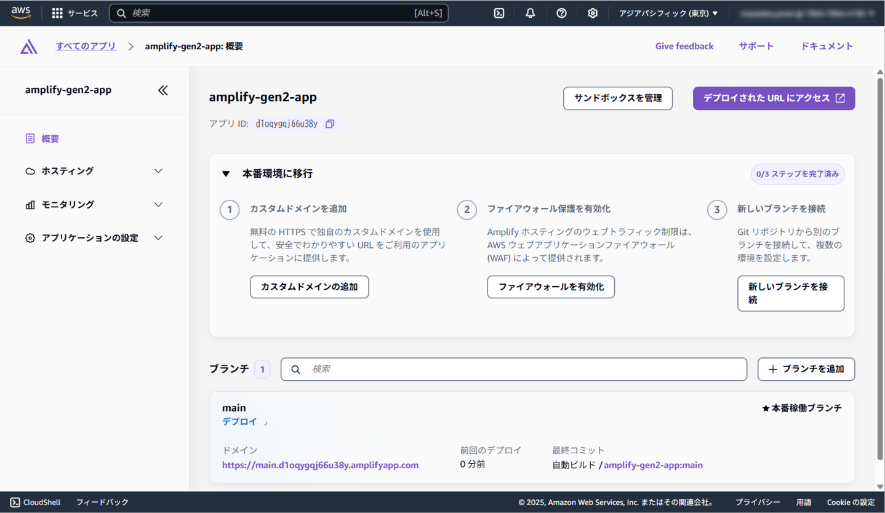This screenshot has width=885, height=513.
Task: Click カスタムドメインの追加 button
Action: 310,287
